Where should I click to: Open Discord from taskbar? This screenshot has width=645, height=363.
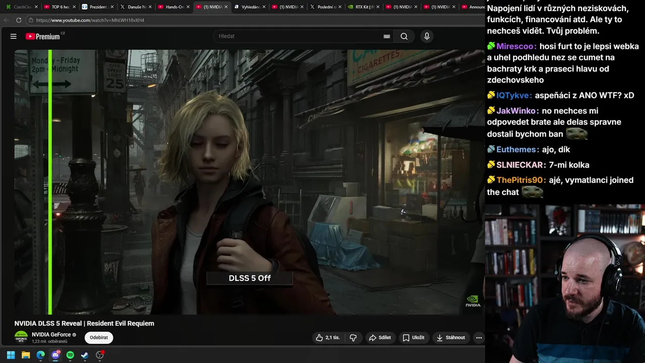click(55, 355)
